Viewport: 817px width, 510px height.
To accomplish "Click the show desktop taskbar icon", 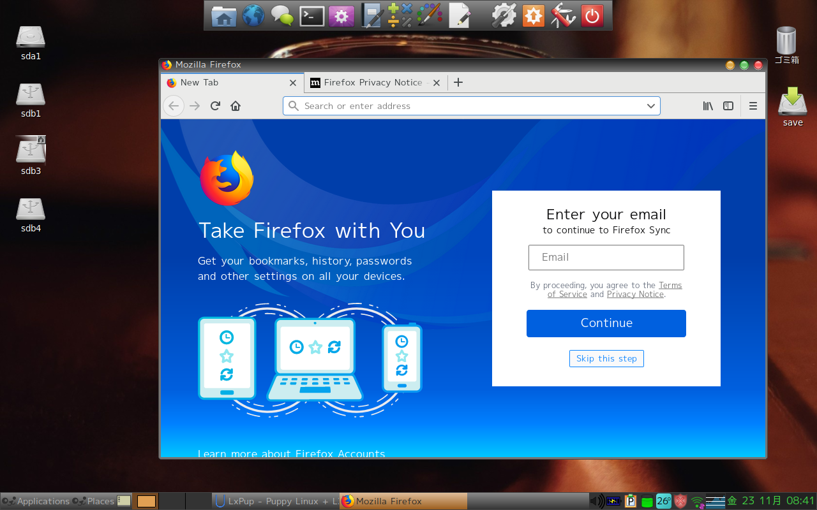I will pyautogui.click(x=124, y=501).
